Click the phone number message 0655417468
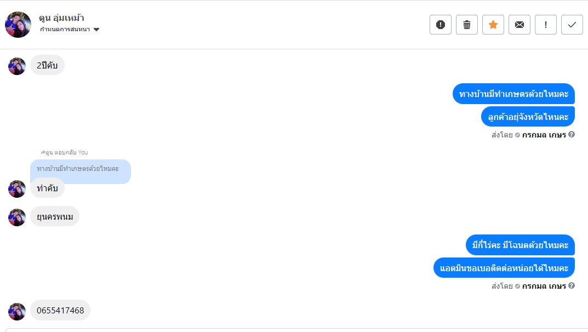This screenshot has width=588, height=332. coord(60,311)
